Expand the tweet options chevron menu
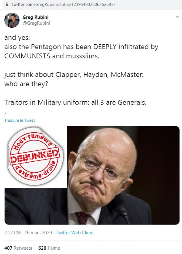This screenshot has height=254, width=182. [177, 17]
